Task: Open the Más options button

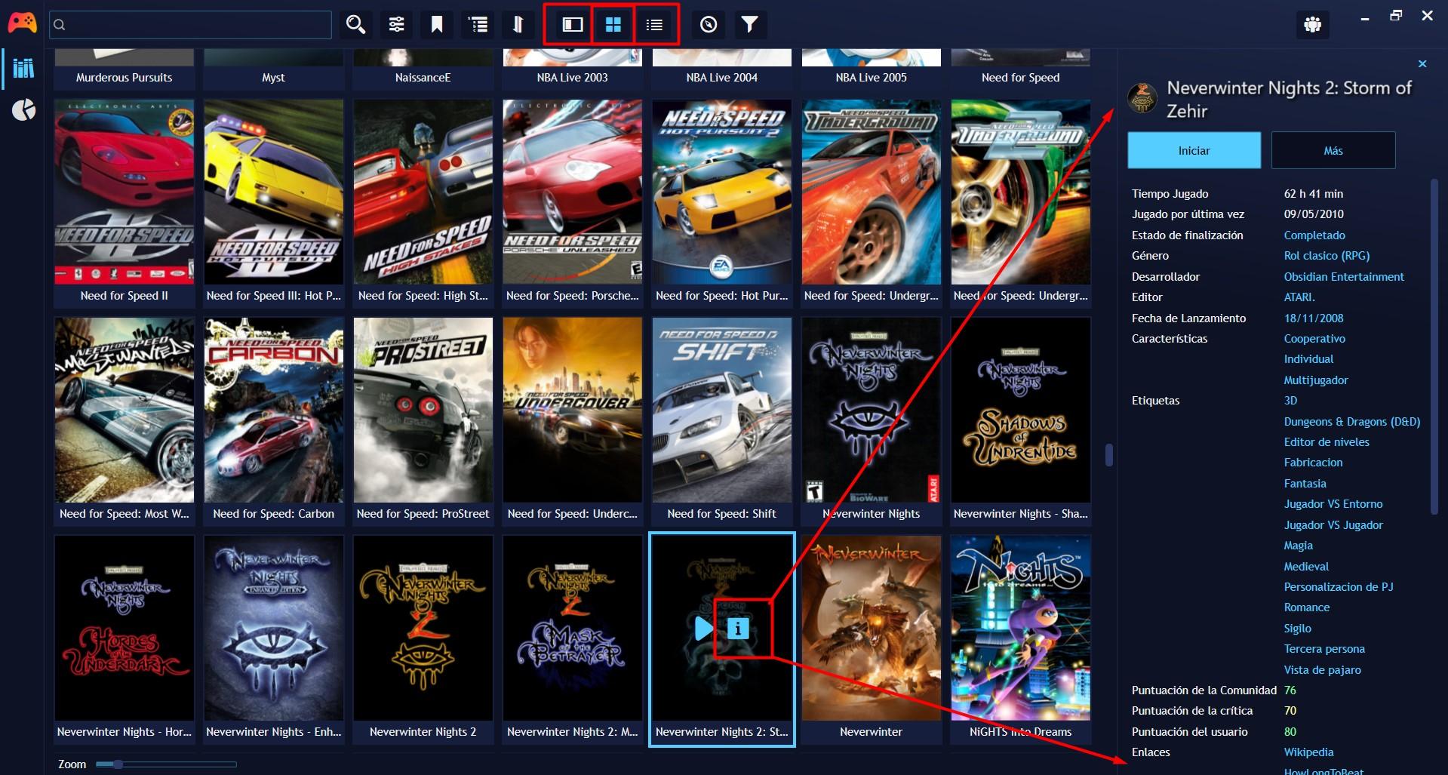Action: [x=1333, y=150]
